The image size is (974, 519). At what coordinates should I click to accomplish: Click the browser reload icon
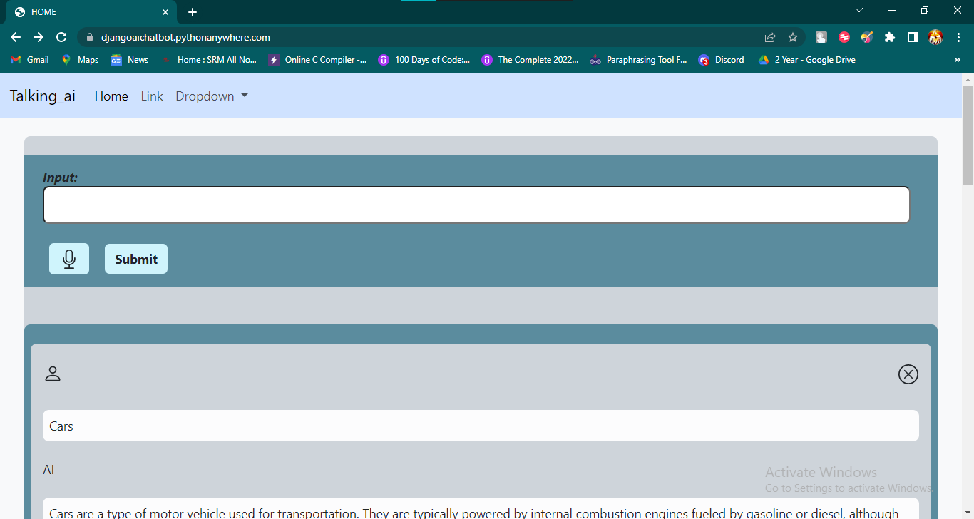point(61,37)
